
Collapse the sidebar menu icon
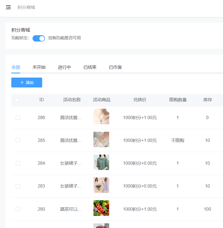click(8, 7)
